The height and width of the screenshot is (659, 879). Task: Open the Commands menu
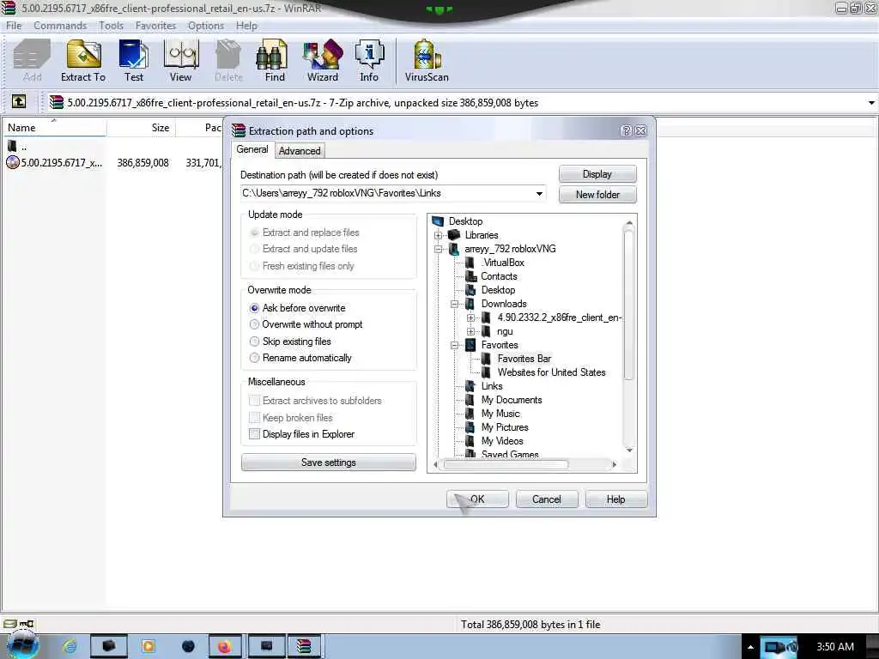click(x=60, y=25)
